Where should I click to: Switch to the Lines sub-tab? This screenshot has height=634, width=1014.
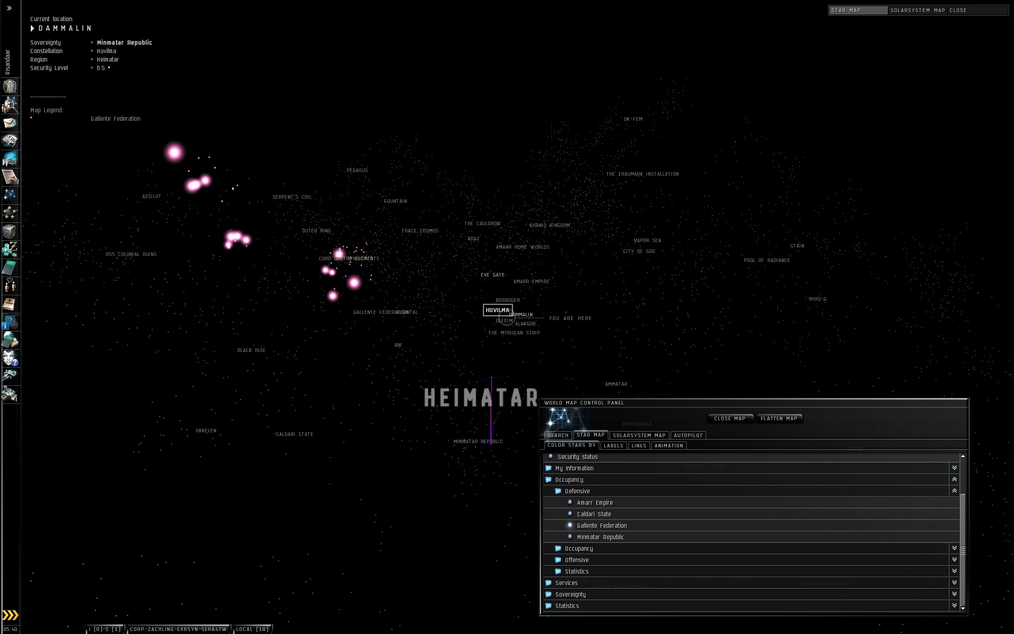pyautogui.click(x=639, y=446)
